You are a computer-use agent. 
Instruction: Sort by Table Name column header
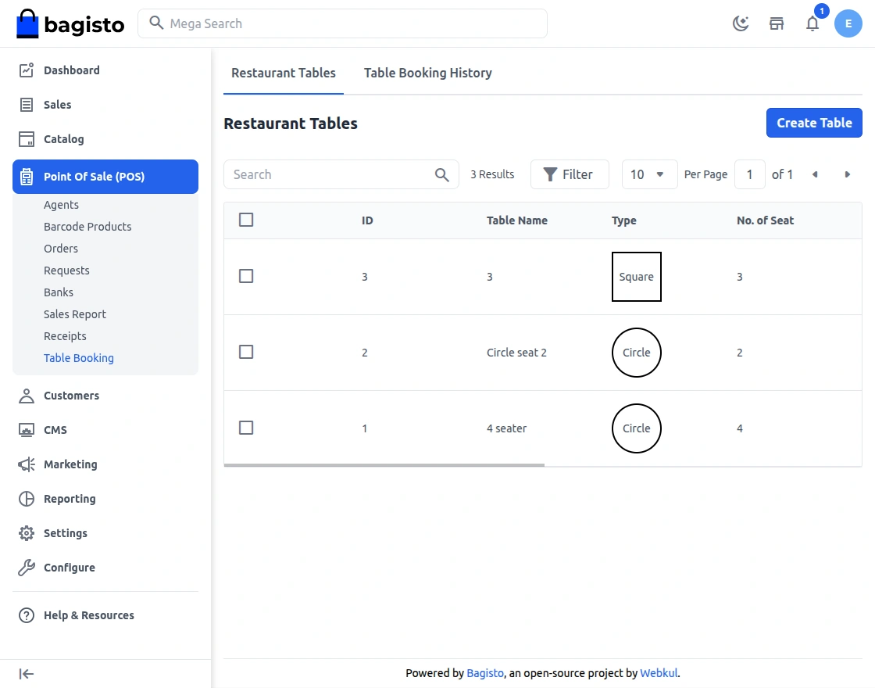516,220
